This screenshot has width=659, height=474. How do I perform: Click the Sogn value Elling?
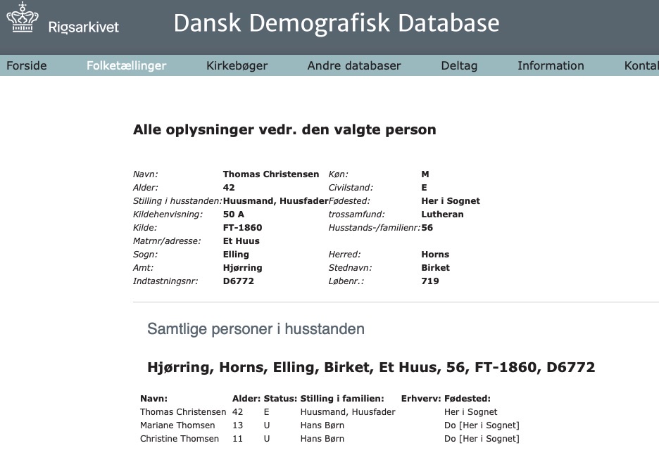tap(236, 255)
